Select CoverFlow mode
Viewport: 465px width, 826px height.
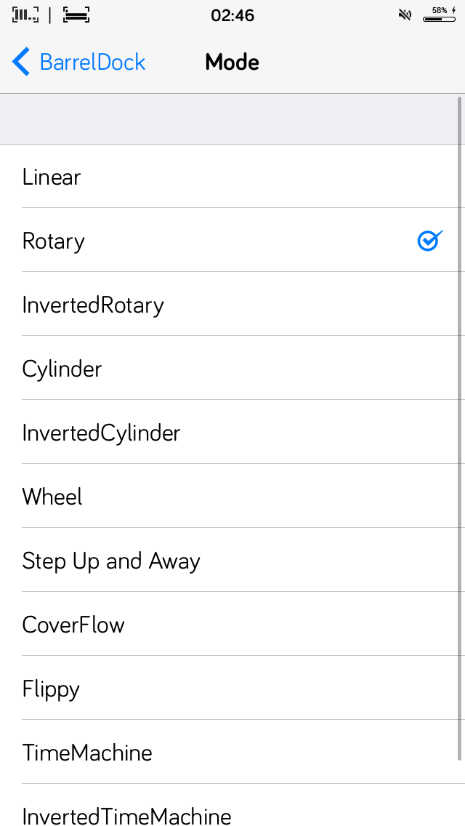[232, 625]
